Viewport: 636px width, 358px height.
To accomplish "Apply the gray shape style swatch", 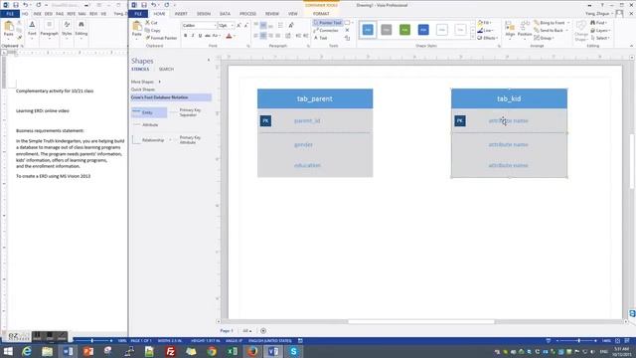I will coord(387,30).
